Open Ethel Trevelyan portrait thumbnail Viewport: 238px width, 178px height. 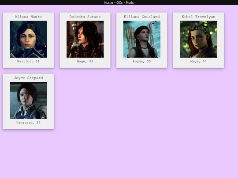[x=198, y=40]
